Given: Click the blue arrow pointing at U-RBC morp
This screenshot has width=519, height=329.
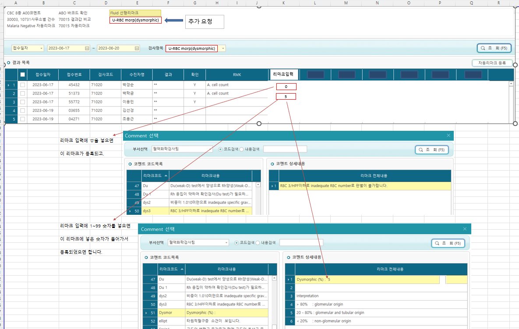Looking at the screenshot, I should point(173,21).
